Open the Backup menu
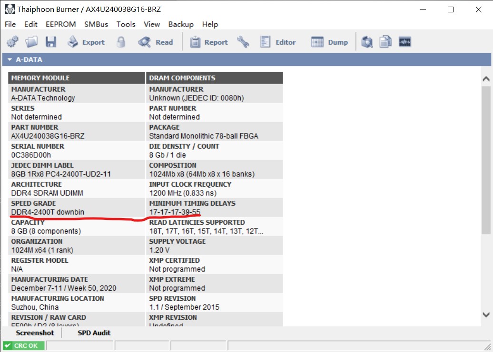 click(x=181, y=24)
